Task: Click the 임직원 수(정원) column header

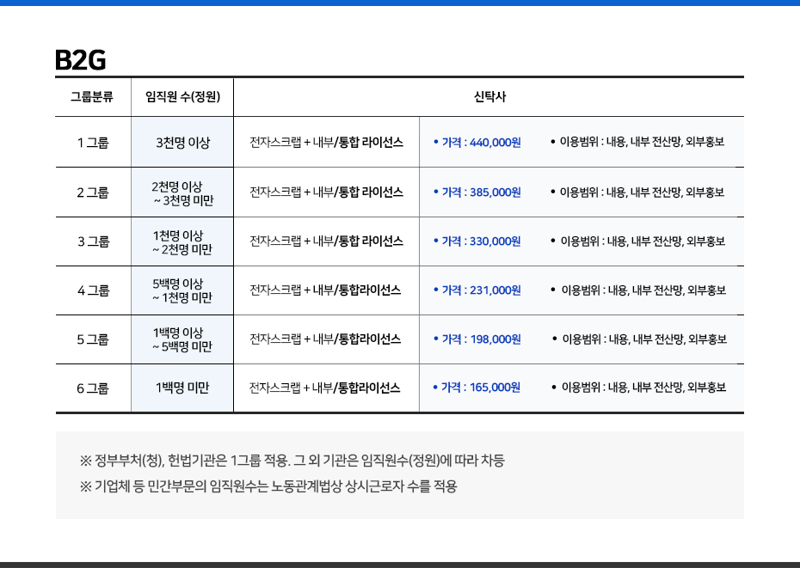Action: tap(182, 97)
